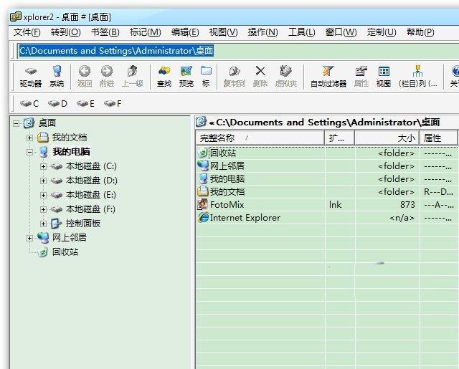Image resolution: width=459 pixels, height=369 pixels.
Task: Expand the 网上邻居 tree node
Action: point(29,238)
